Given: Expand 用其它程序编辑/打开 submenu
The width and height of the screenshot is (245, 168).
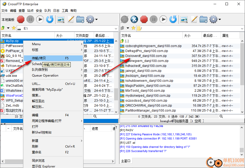Looking at the screenshot, I should (x=53, y=121).
